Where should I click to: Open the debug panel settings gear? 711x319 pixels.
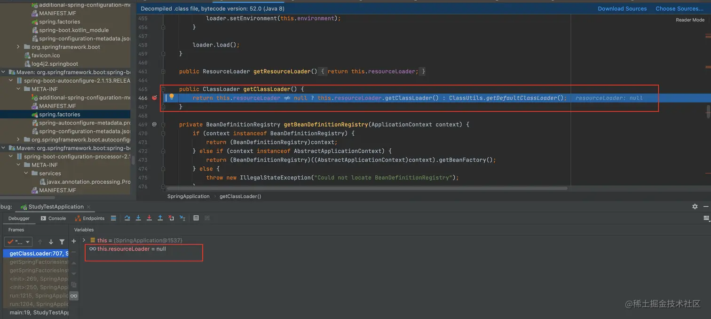(695, 206)
